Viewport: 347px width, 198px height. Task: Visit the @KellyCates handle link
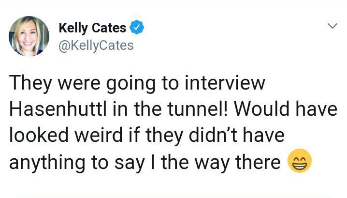tap(95, 45)
